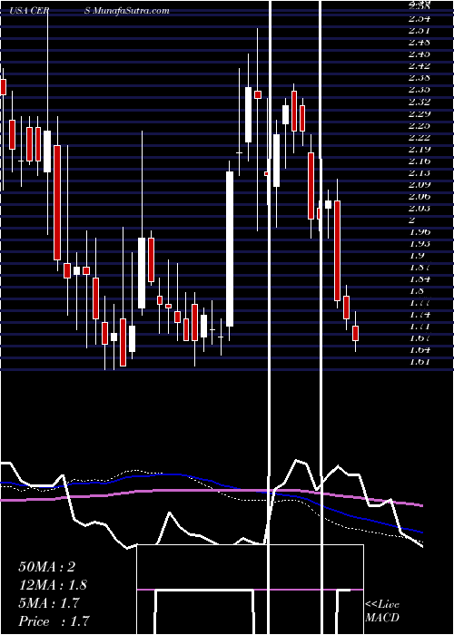
Task: Click the MunafaSutra.com watermark text
Action: point(131,11)
